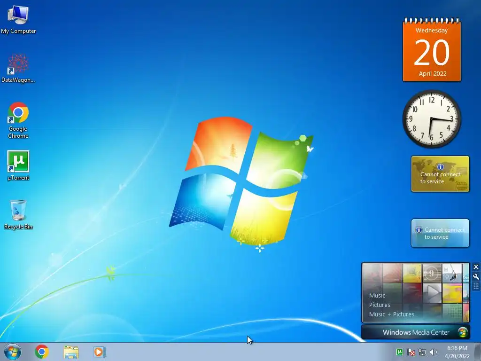This screenshot has width=481, height=361.
Task: Click the calendar gadget showing Wednesday 20
Action: click(x=432, y=50)
